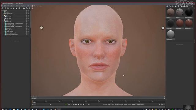Click the curve editor icon in timeline bar
The width and height of the screenshot is (196, 110).
click(51, 105)
